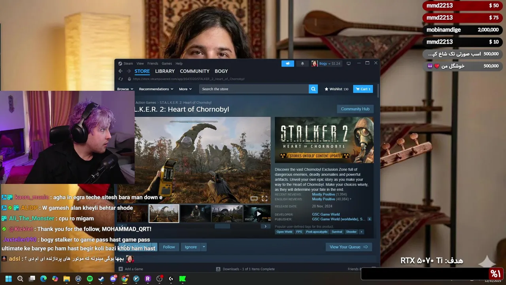Image resolution: width=506 pixels, height=285 pixels.
Task: Expand more tags plus button
Action: (361, 232)
